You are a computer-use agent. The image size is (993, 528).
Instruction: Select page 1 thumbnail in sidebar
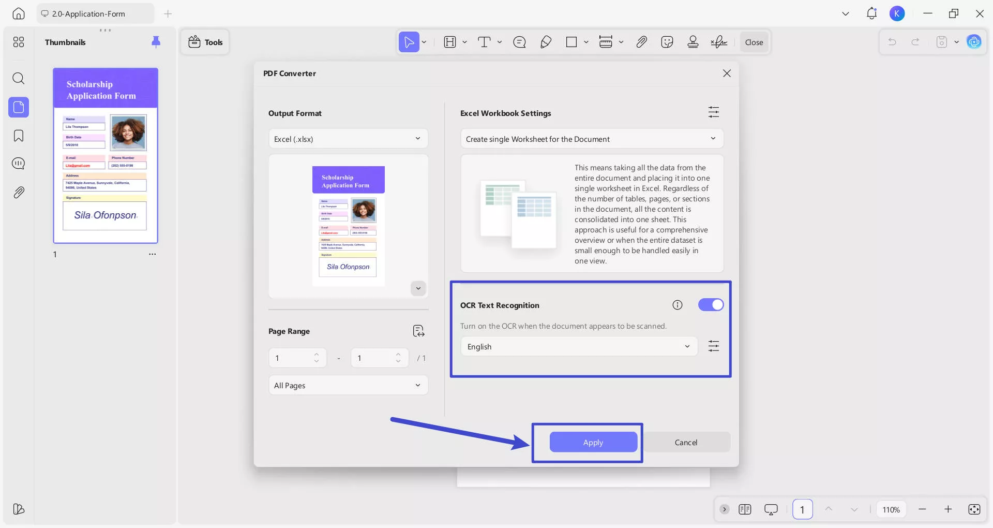coord(106,155)
